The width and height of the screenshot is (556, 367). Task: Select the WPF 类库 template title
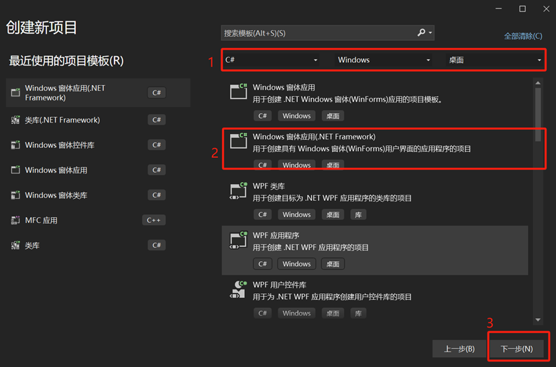[x=268, y=186]
